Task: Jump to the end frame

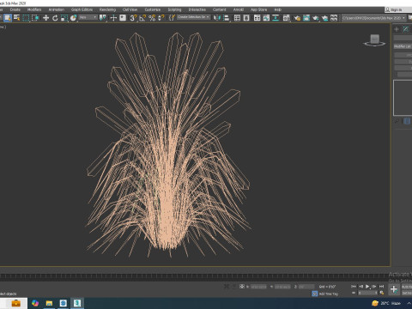Action: [381, 286]
